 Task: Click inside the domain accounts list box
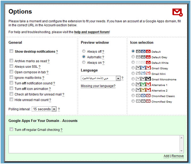coord(94,144)
